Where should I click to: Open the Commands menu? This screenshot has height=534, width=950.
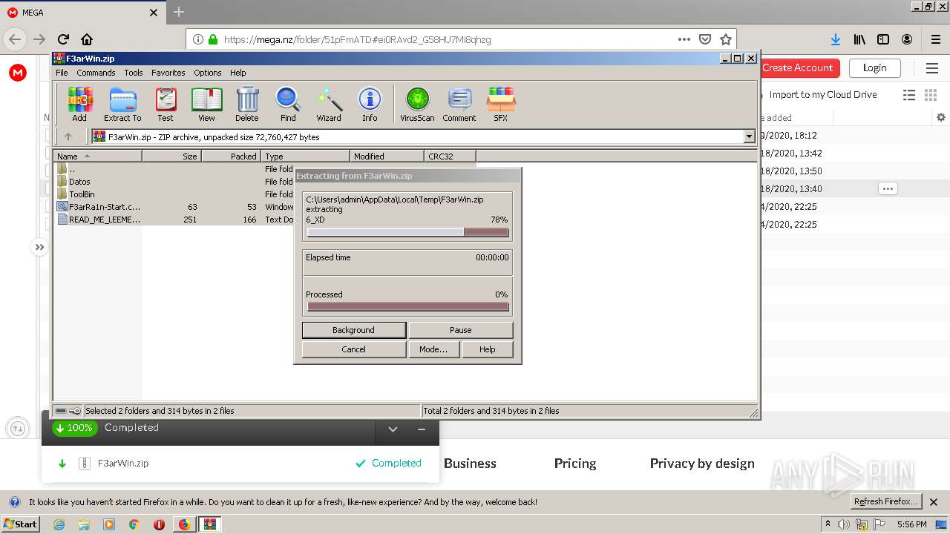96,73
